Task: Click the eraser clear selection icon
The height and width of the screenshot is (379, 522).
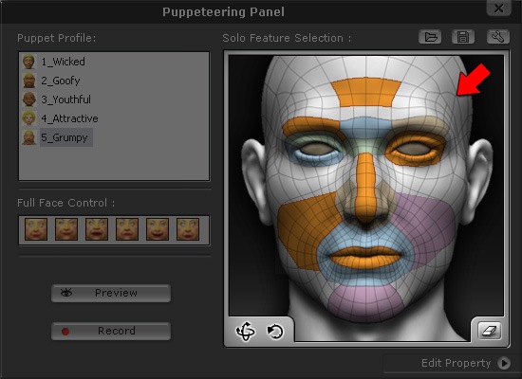Action: click(489, 331)
